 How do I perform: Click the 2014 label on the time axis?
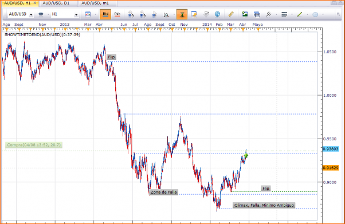point(207,25)
